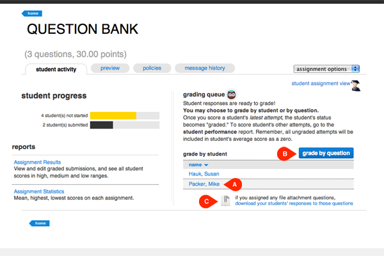Click the yellow not-started progress bar
This screenshot has width=384, height=256.
(x=113, y=116)
